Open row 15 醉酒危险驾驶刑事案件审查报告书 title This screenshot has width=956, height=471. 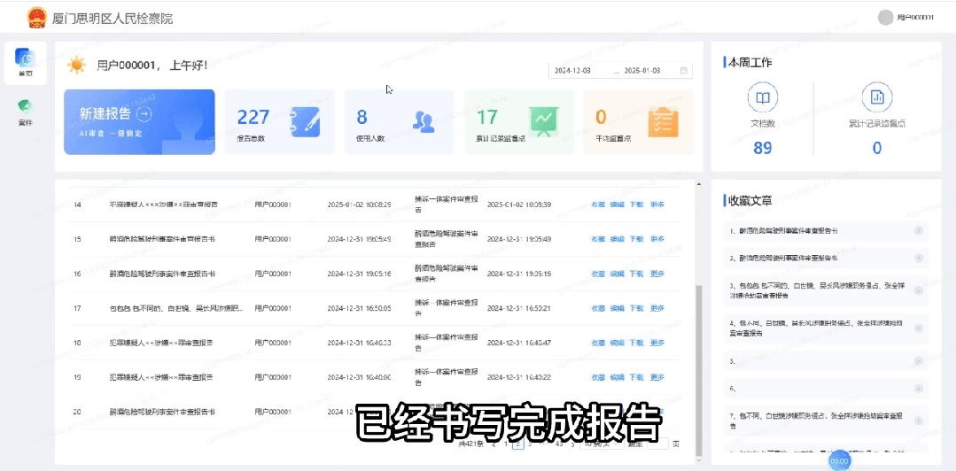(162, 239)
